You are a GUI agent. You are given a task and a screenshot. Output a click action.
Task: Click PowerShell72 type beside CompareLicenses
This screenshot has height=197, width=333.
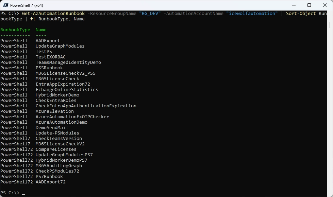[17, 149]
